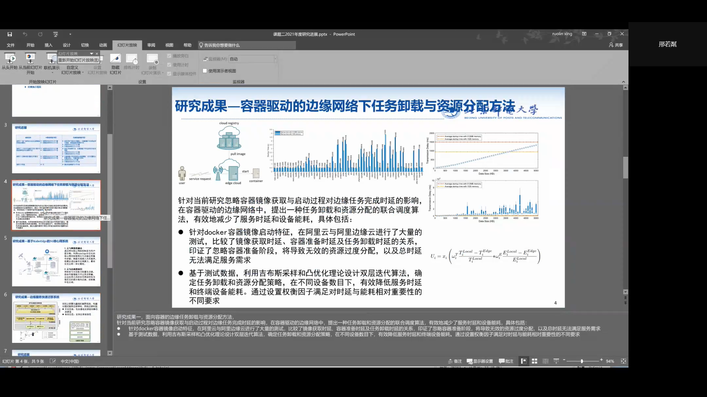Switch to the 开始 ribbon tab
707x397 pixels.
click(x=30, y=45)
